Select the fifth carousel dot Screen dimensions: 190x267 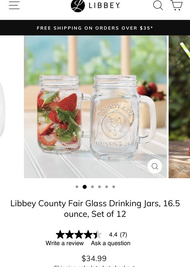point(106,187)
